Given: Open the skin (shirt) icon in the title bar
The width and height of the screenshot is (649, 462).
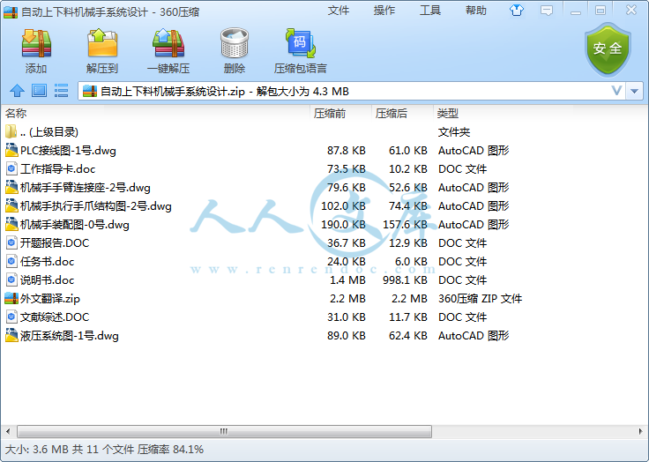Looking at the screenshot, I should tap(516, 10).
